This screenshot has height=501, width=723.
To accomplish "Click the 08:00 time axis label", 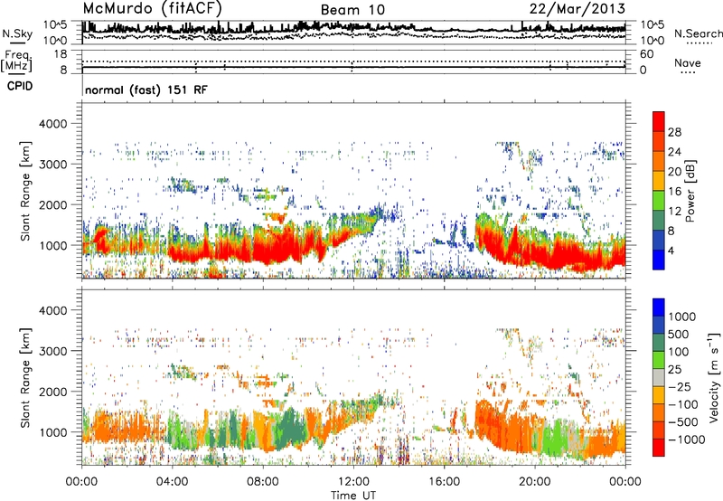I will click(x=263, y=482).
